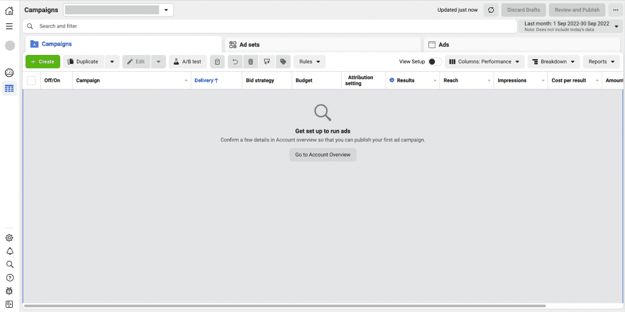Open the Account Overview gauge icon
The image size is (625, 312).
point(9,73)
